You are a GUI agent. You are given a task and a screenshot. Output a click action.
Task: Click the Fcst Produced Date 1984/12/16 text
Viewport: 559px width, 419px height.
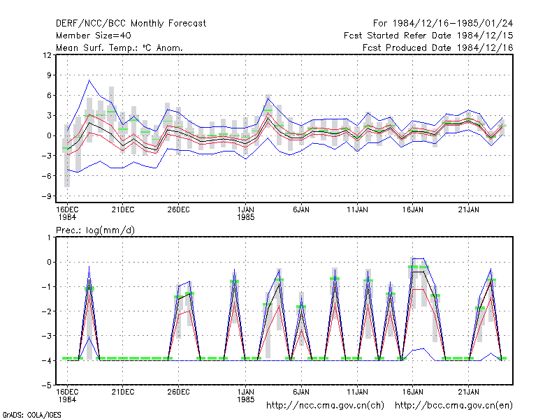[x=437, y=47]
